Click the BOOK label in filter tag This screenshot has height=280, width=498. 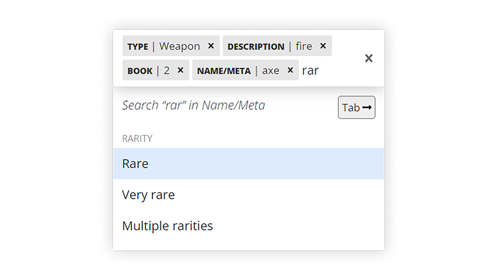tap(140, 71)
